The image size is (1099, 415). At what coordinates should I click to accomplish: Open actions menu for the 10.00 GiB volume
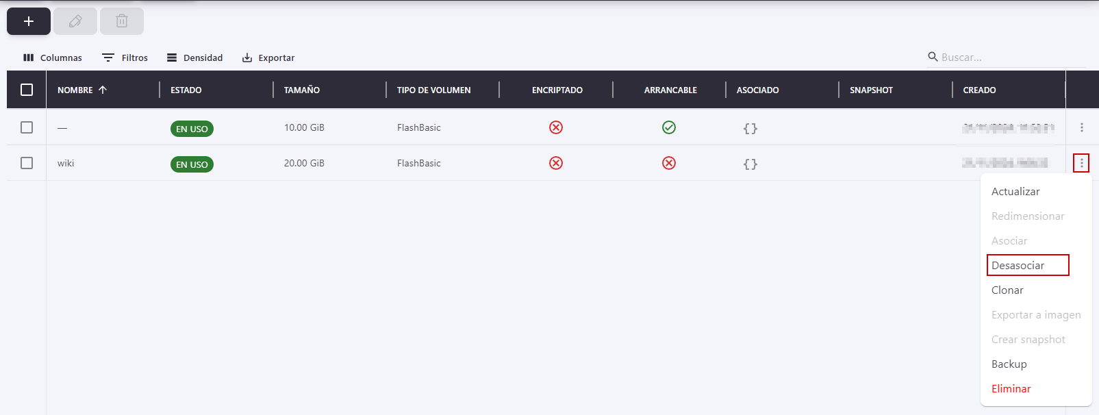coord(1082,127)
